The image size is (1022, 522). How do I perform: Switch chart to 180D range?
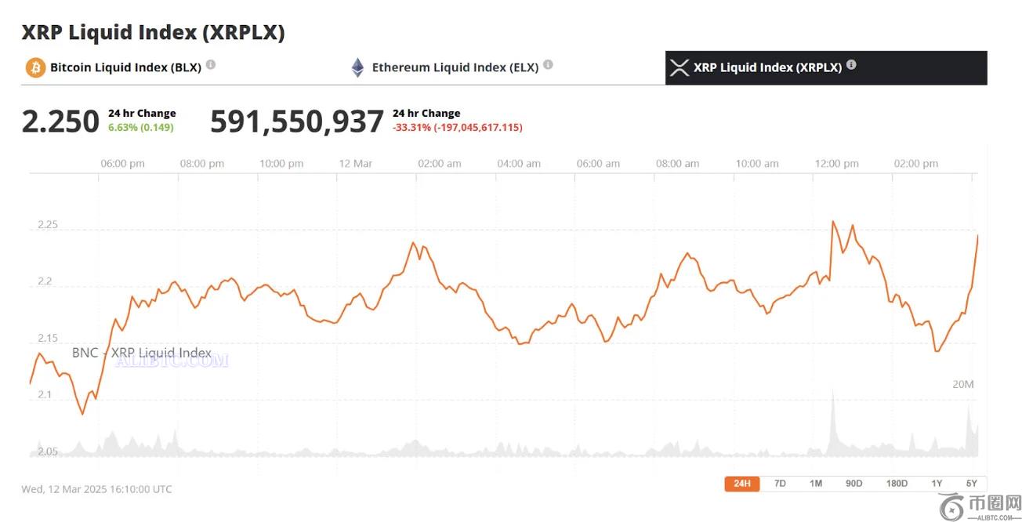tap(897, 484)
